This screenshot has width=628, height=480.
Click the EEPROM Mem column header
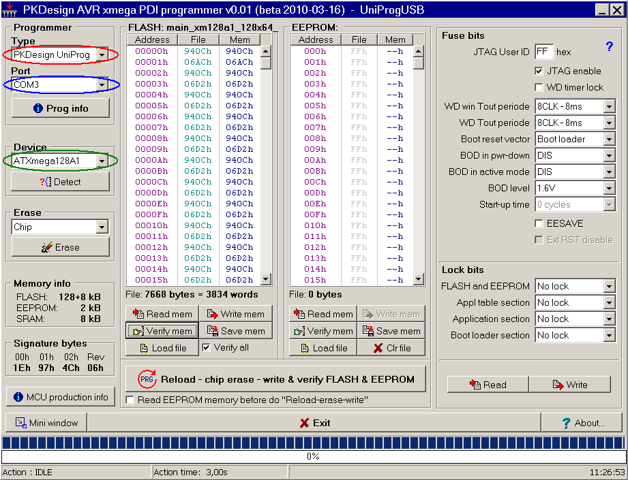pyautogui.click(x=395, y=39)
